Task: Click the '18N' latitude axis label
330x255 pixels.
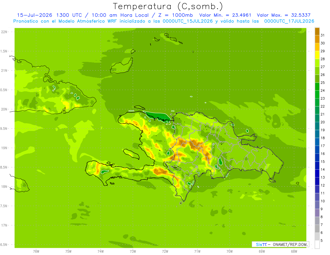Action: click(x=4, y=187)
